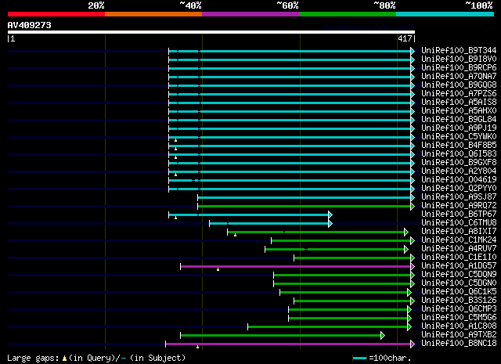Click the green ~80% identity legend segment

[348, 14]
